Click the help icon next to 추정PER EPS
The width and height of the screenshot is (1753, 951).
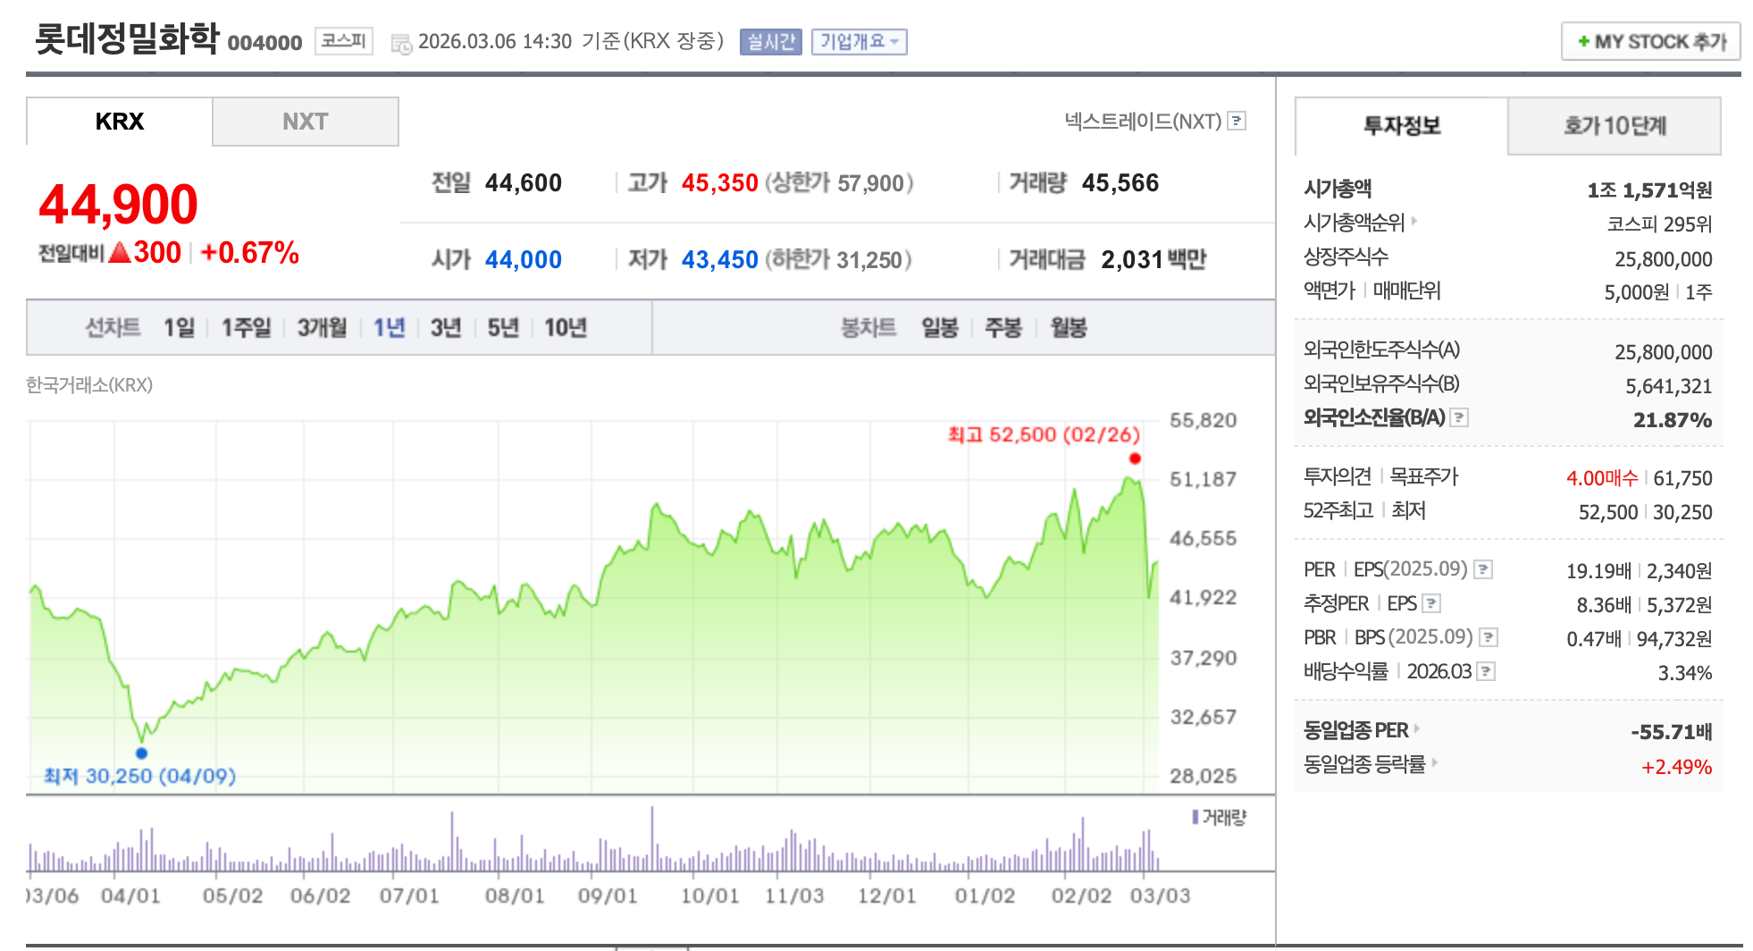point(1431,603)
